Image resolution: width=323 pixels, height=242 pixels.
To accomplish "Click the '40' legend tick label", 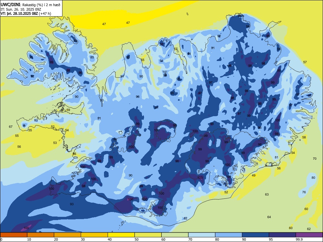I will click(109, 239).
